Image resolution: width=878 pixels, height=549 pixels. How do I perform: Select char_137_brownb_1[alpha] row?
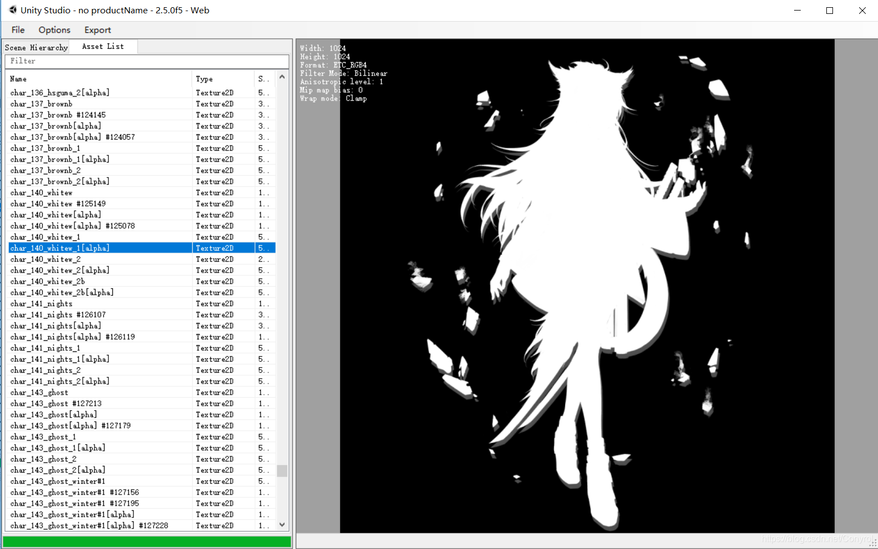[x=142, y=159]
